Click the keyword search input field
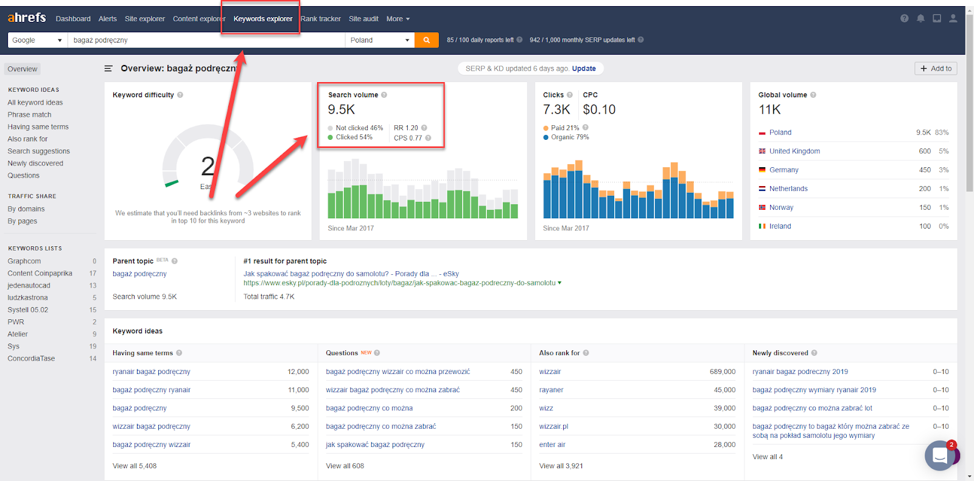Viewport: 974px width, 481px height. click(206, 40)
